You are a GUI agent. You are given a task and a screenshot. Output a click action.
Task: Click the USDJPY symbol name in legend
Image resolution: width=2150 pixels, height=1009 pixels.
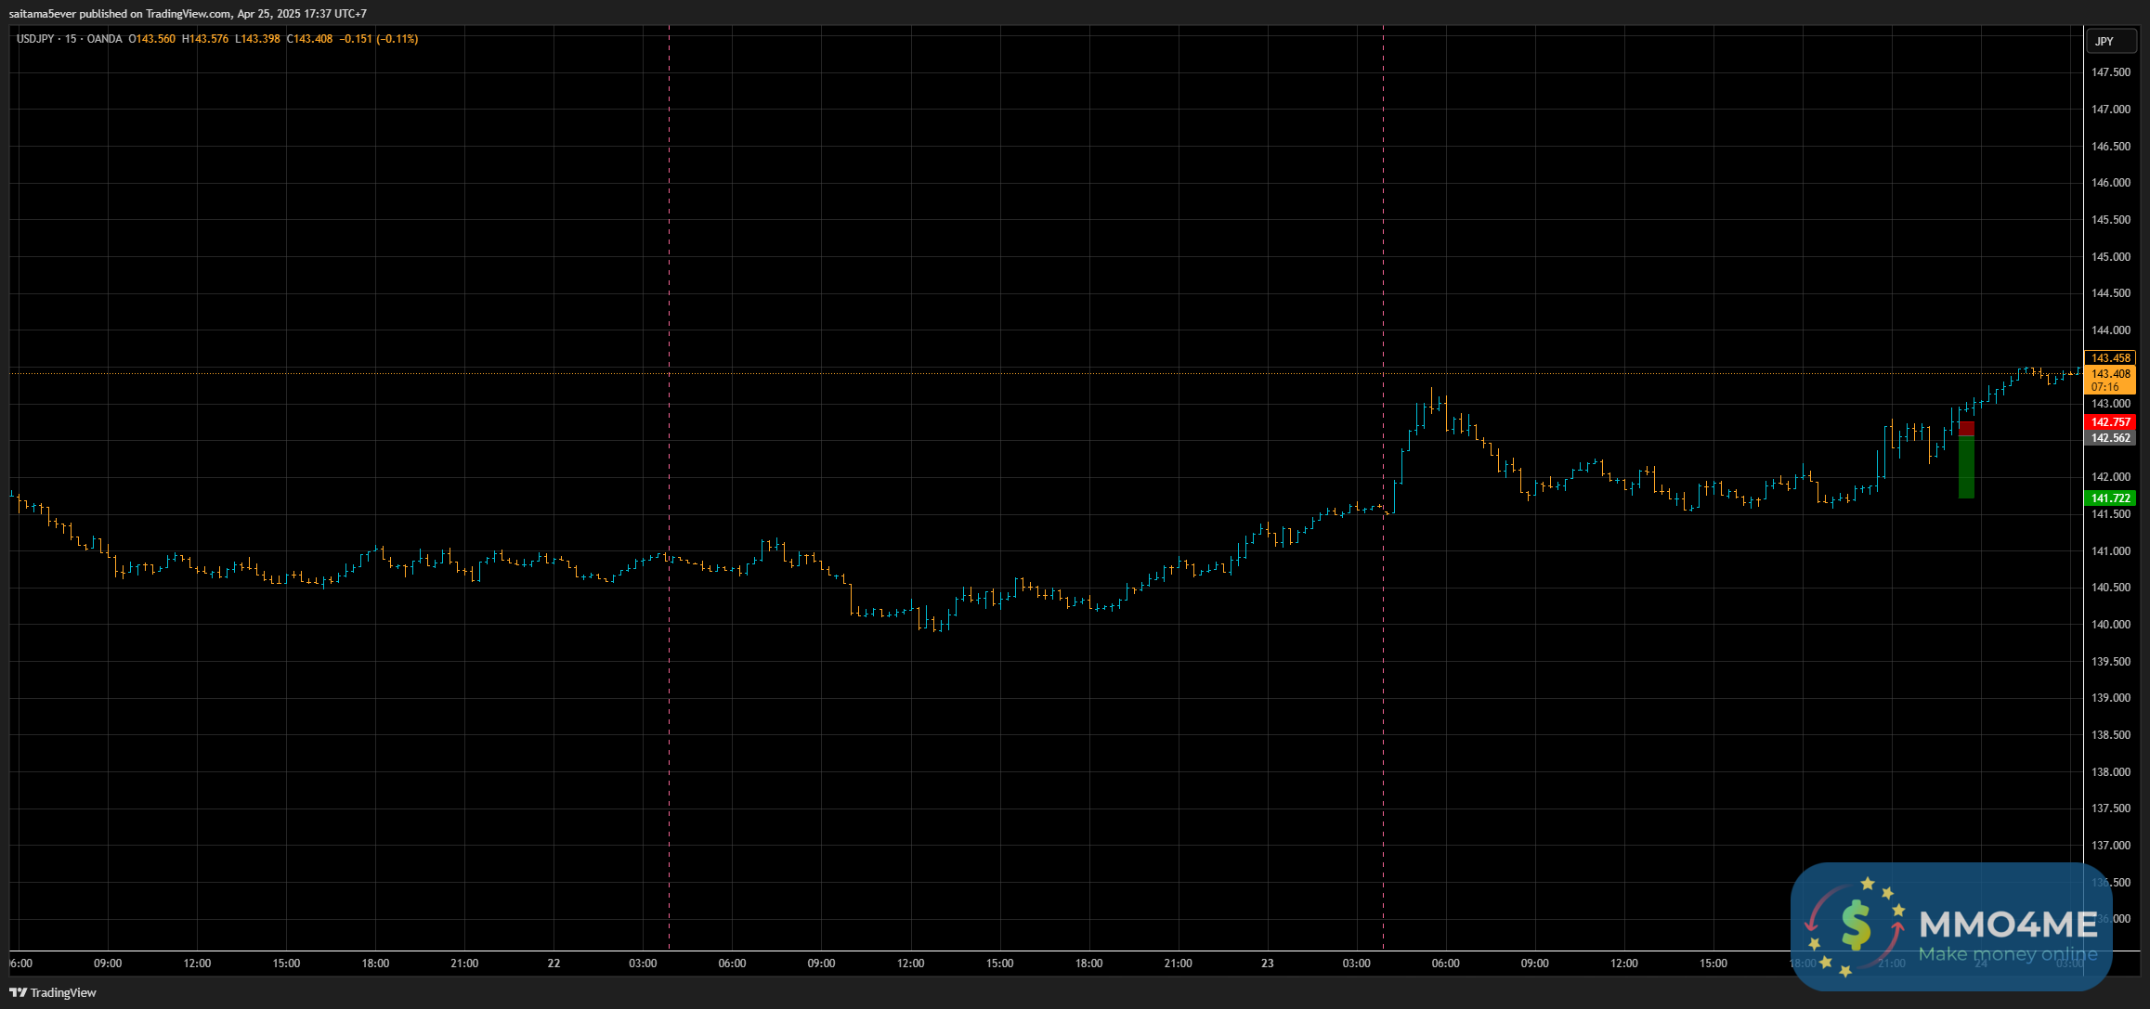35,39
